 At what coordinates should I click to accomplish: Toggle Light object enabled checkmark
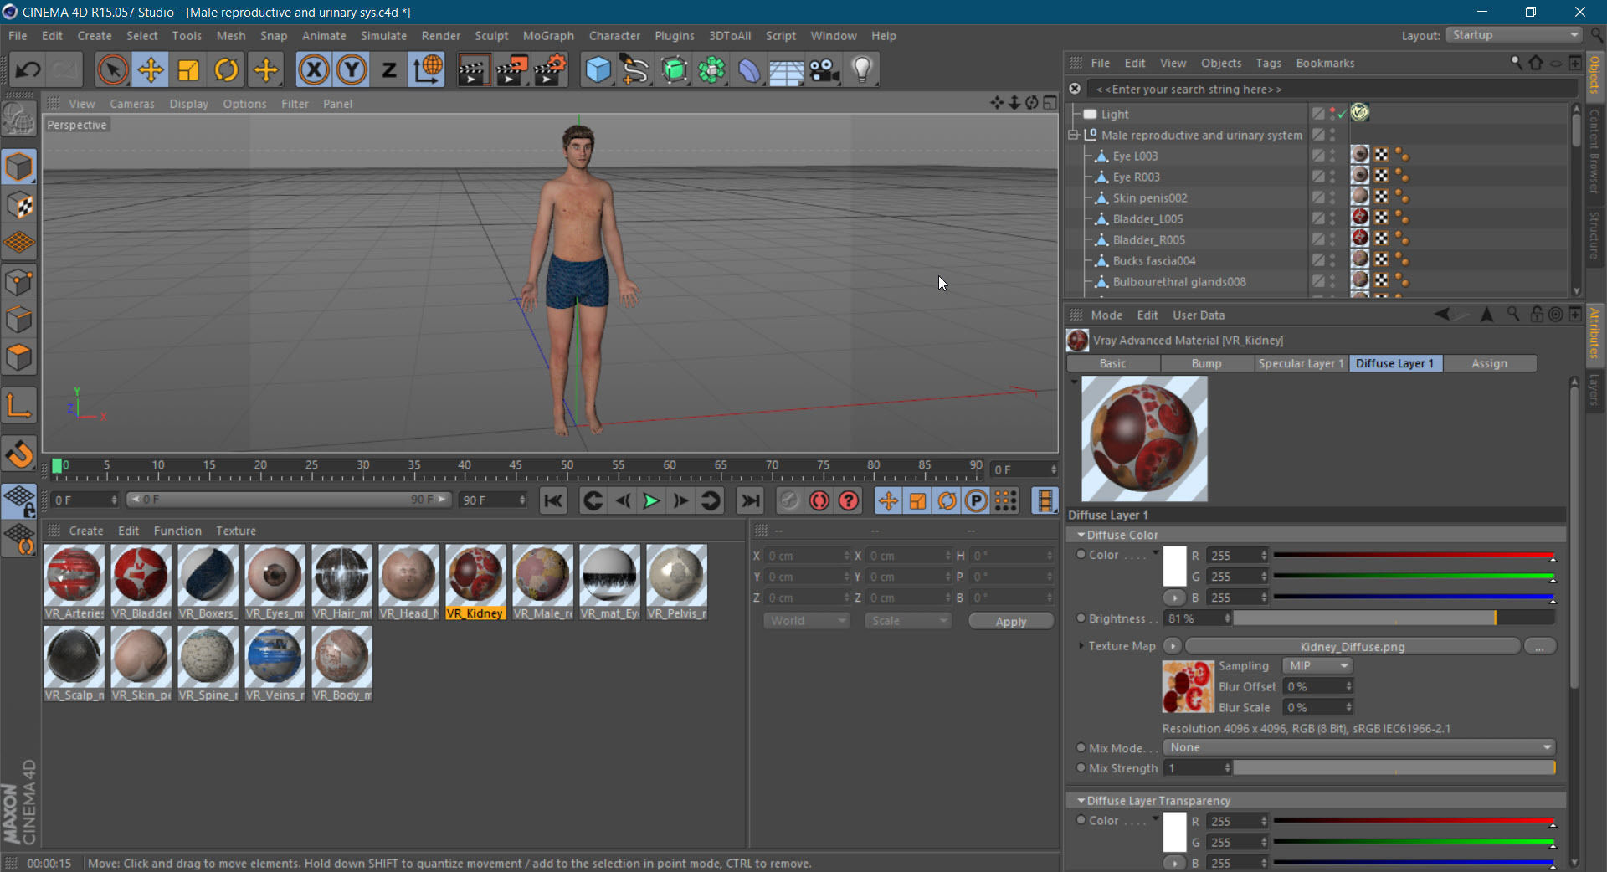coord(1343,114)
